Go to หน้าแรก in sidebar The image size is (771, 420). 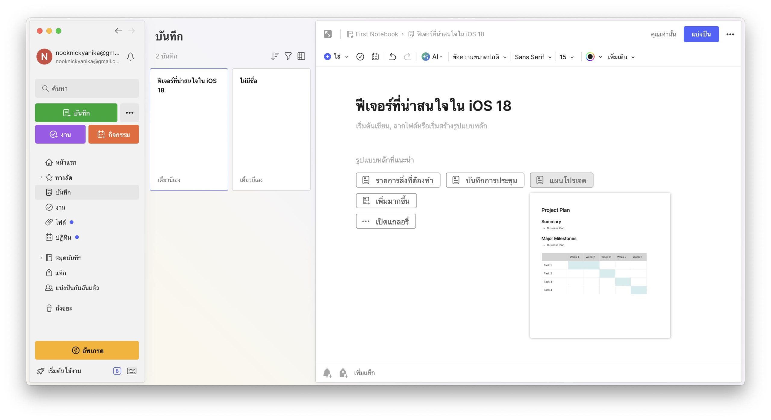point(66,163)
